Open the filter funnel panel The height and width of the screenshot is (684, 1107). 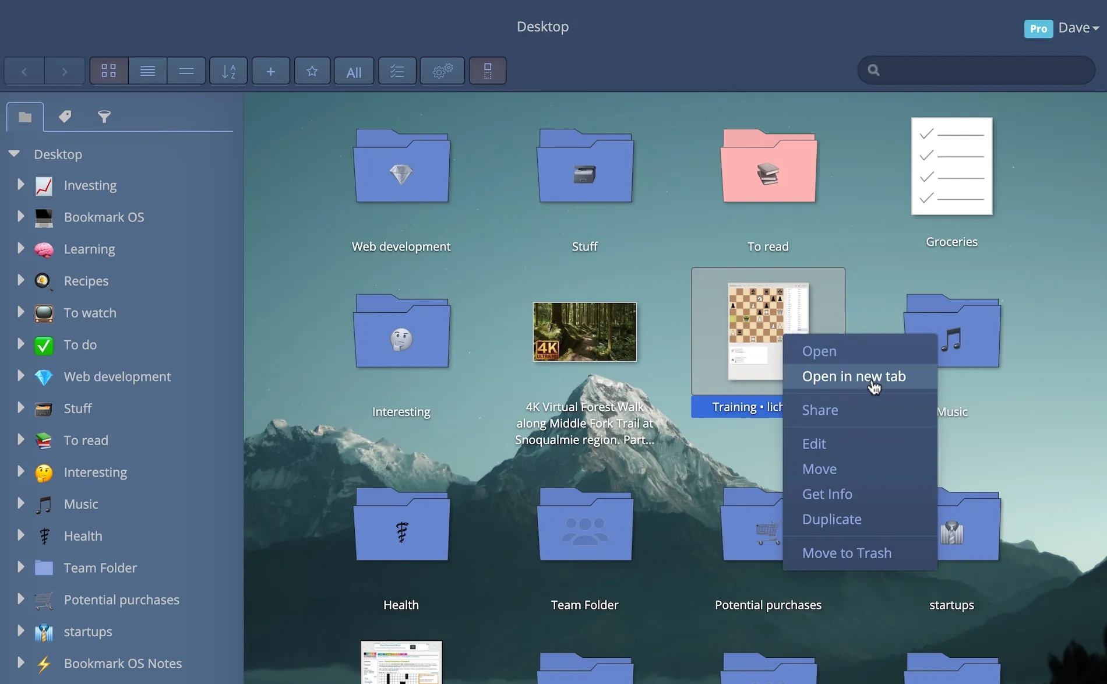104,117
